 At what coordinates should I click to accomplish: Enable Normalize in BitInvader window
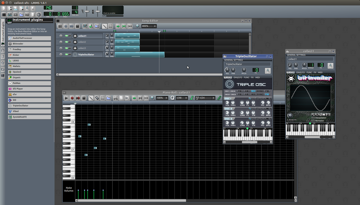[x=313, y=121]
